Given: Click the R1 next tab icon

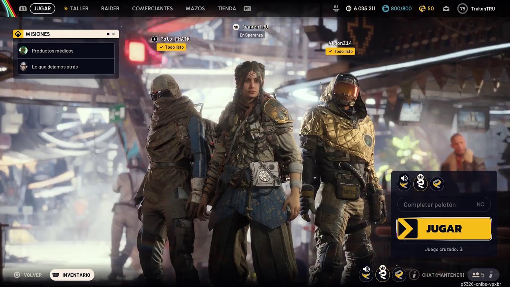Looking at the screenshot, I should [x=247, y=8].
